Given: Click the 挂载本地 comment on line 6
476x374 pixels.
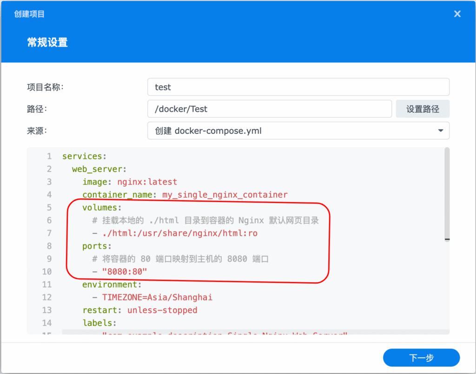Looking at the screenshot, I should coord(205,220).
